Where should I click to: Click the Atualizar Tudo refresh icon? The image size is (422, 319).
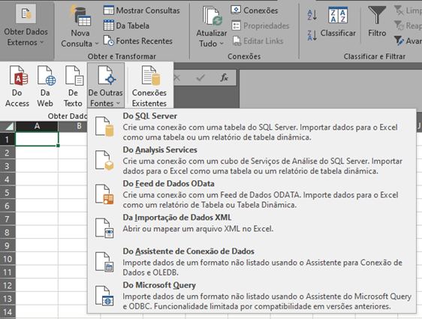pyautogui.click(x=213, y=17)
